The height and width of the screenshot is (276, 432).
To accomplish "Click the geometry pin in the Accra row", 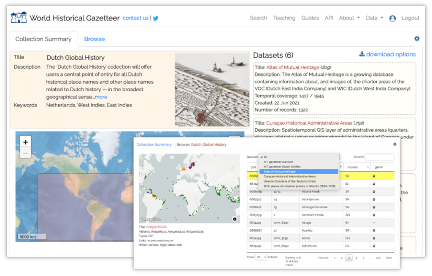I will click(x=374, y=238).
